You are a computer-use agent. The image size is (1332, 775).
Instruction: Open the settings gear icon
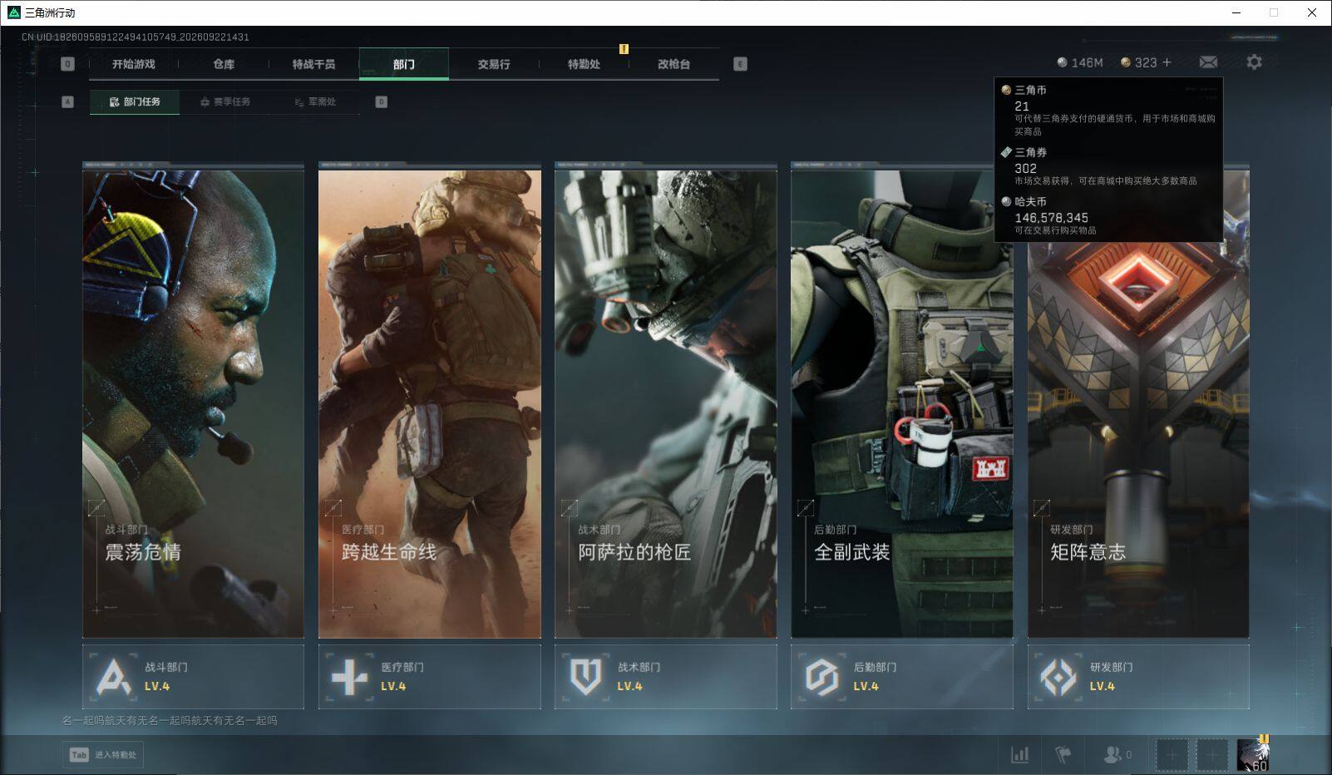[1254, 62]
